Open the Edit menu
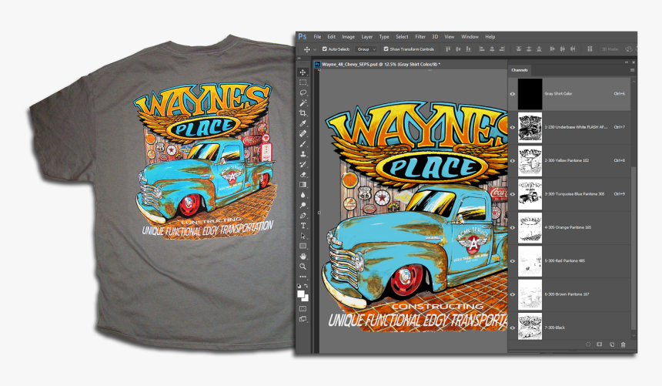 tap(332, 37)
